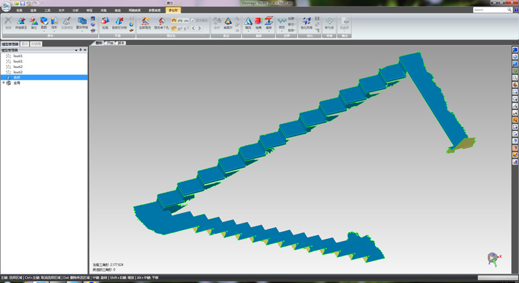Open the 多边形 (Polygons) ribbon tab
The width and height of the screenshot is (519, 283).
click(173, 11)
